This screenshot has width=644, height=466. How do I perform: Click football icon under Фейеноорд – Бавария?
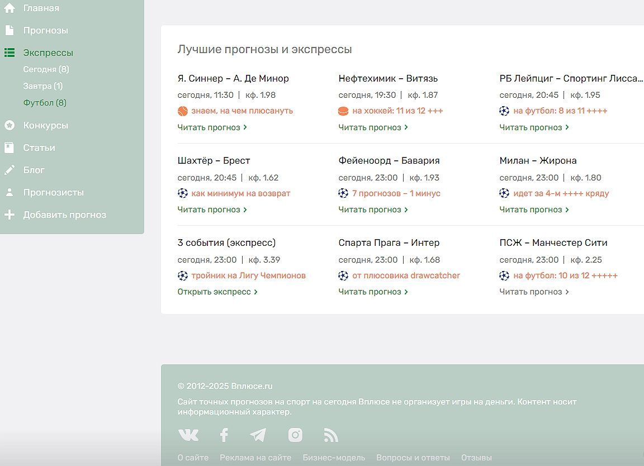coord(343,193)
